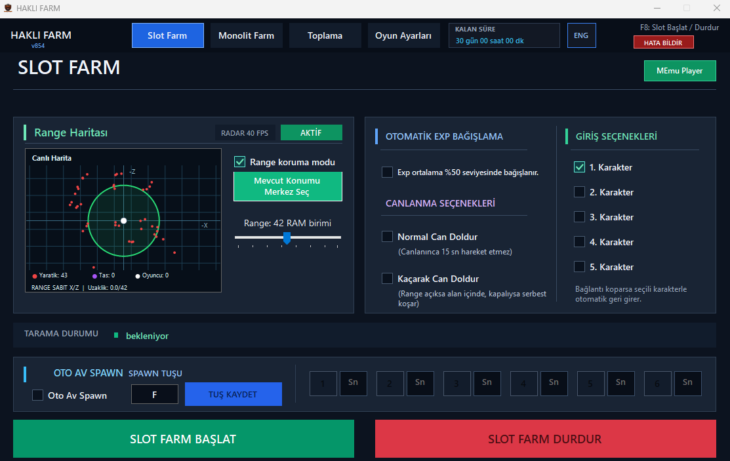Click the 'bekleniyor' scan status text
The width and height of the screenshot is (730, 461).
coord(147,336)
